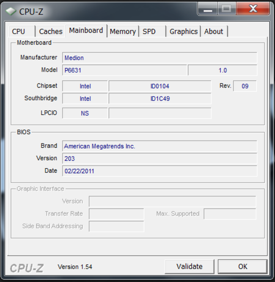
Task: Switch to the CPU tab
Action: click(22, 31)
